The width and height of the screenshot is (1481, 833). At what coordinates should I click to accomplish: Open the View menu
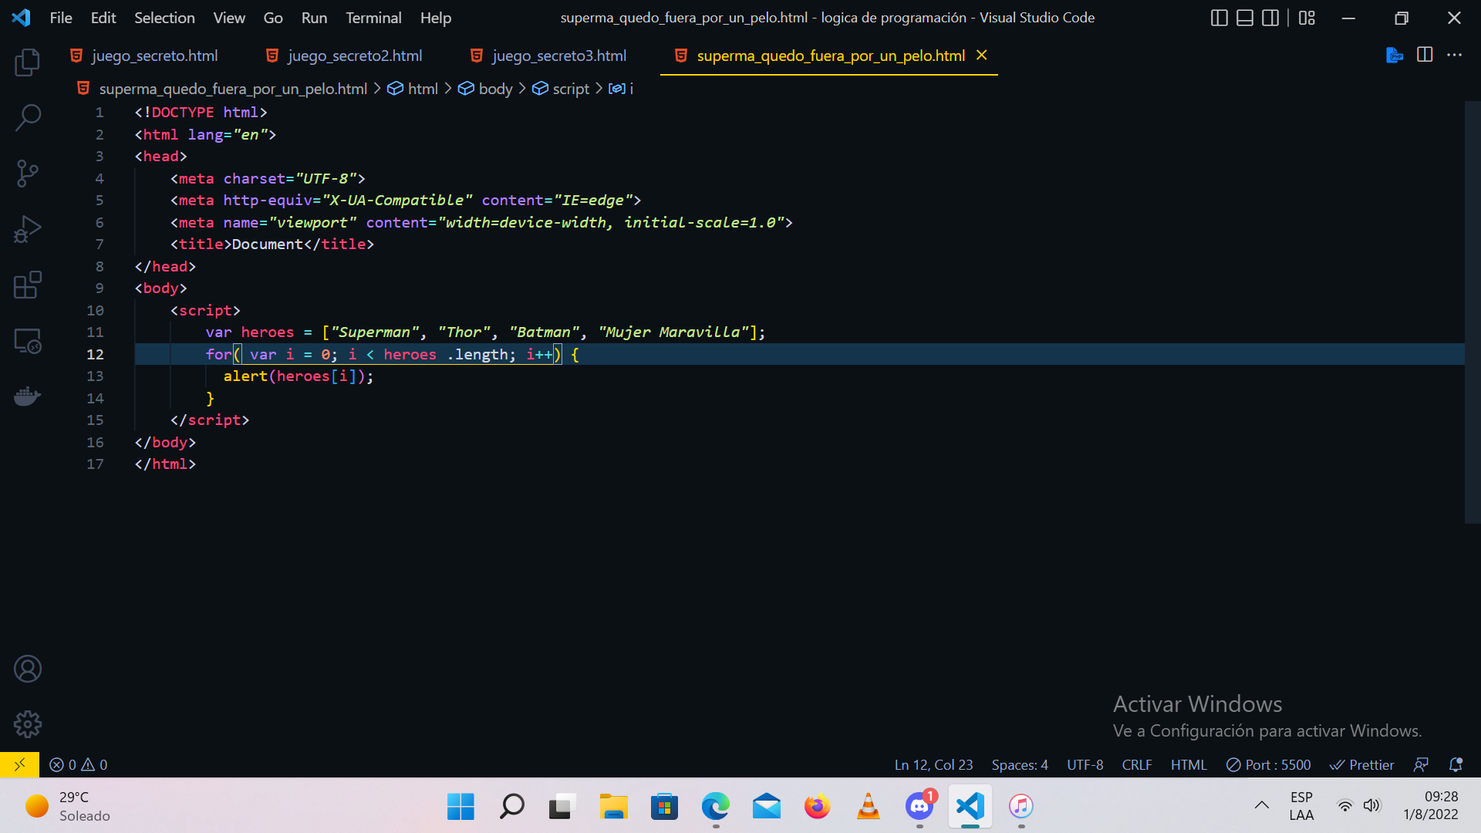pyautogui.click(x=229, y=18)
